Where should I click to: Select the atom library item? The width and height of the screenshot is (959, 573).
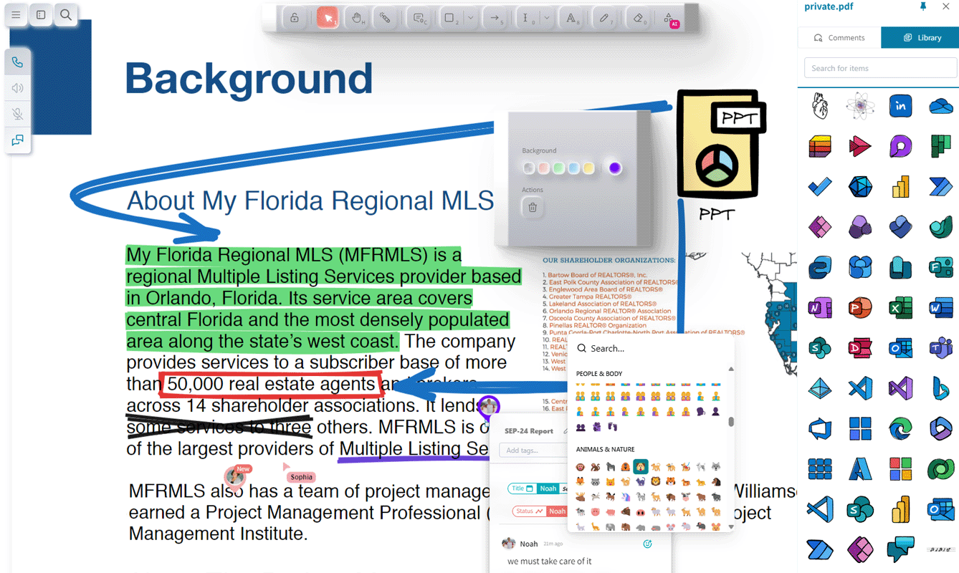point(860,106)
